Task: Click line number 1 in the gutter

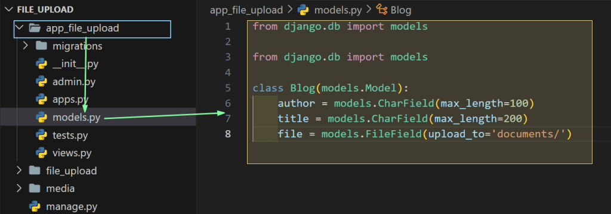Action: 227,26
